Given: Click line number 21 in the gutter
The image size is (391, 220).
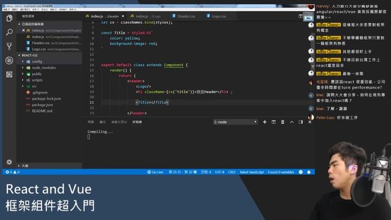Looking at the screenshot, I should pos(92,102).
